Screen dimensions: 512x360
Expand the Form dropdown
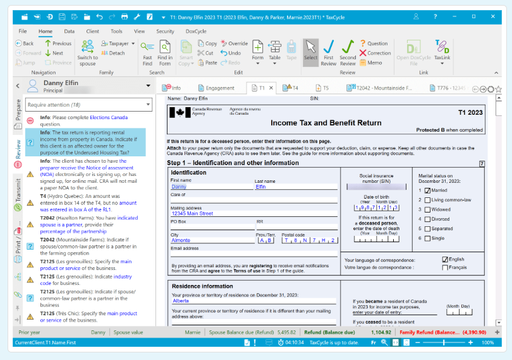tap(258, 64)
